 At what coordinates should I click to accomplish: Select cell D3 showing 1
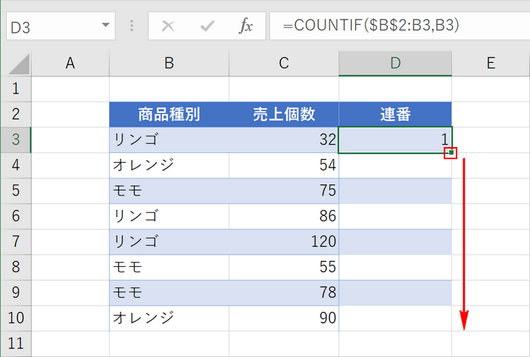(x=395, y=139)
